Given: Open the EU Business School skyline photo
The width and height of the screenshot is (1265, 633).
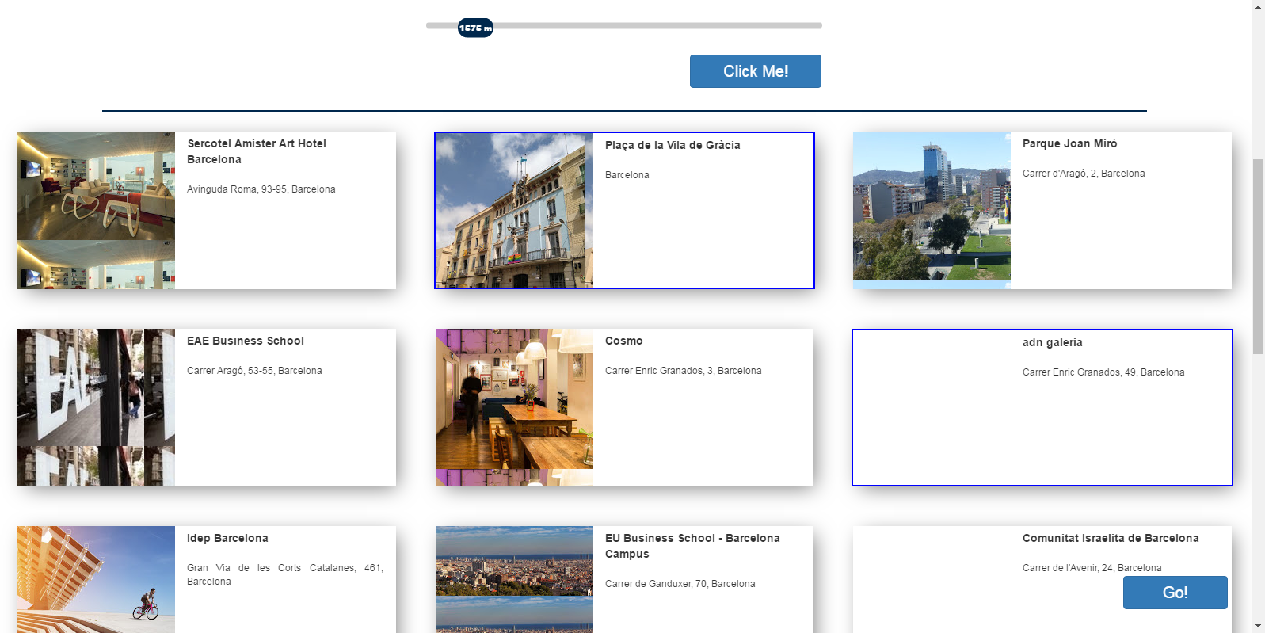Looking at the screenshot, I should click(x=514, y=579).
